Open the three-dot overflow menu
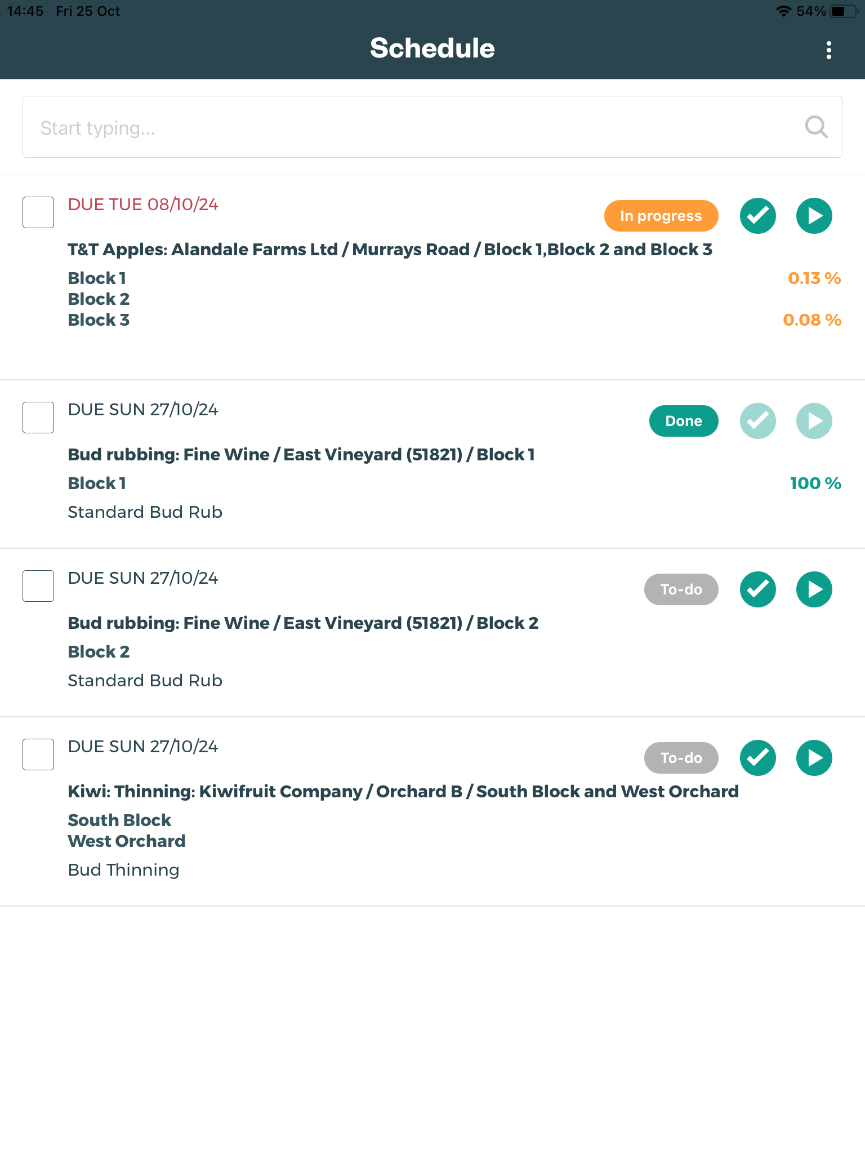The height and width of the screenshot is (1154, 865). click(x=828, y=50)
